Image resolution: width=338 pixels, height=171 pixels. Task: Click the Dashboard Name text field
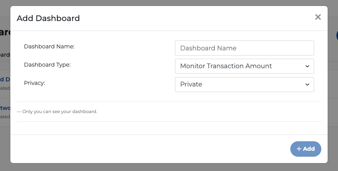(x=244, y=48)
